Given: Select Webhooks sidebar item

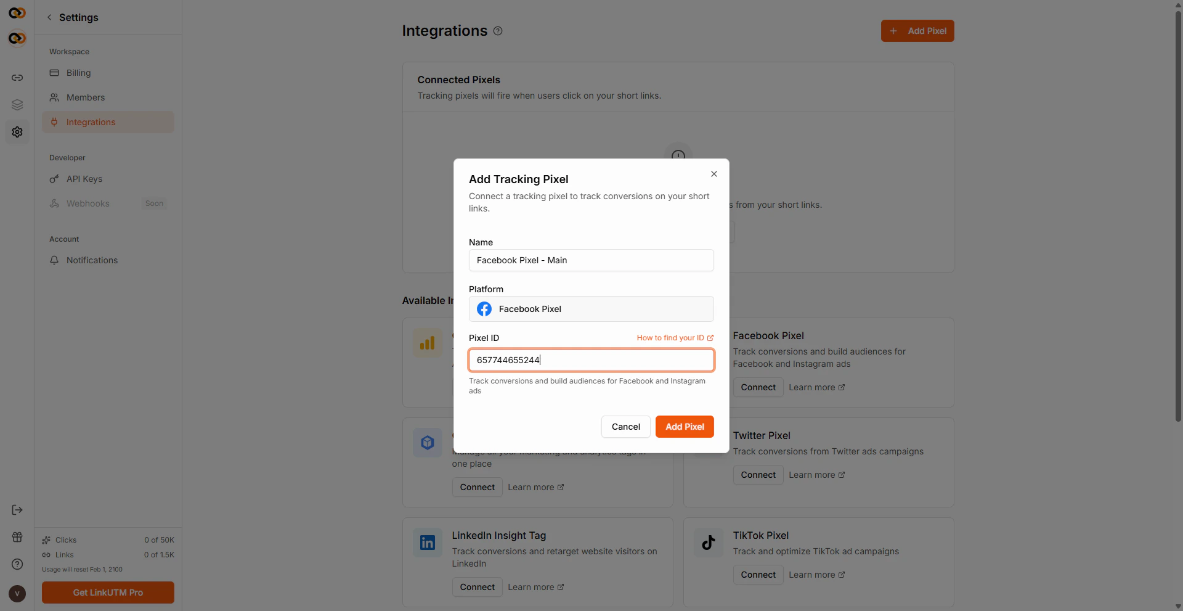Looking at the screenshot, I should (x=108, y=203).
